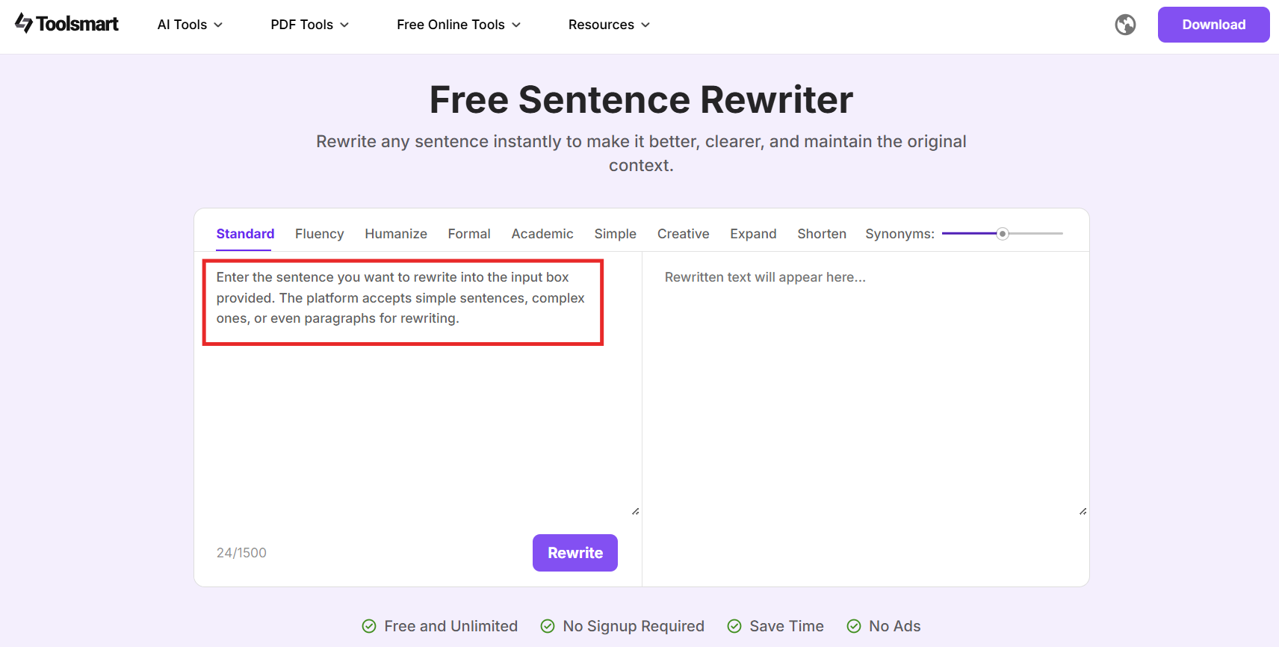1279x647 pixels.
Task: Expand the PDF Tools menu
Action: tap(309, 25)
